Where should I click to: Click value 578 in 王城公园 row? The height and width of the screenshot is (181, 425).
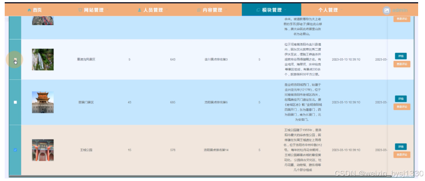pyautogui.click(x=172, y=150)
